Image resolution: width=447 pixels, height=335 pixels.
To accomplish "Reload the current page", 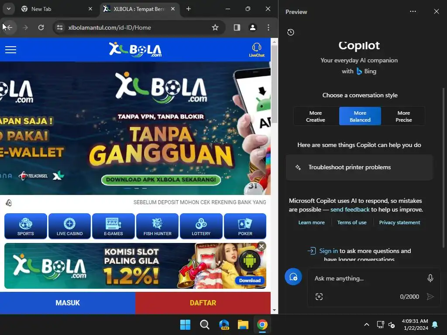I will (x=41, y=27).
